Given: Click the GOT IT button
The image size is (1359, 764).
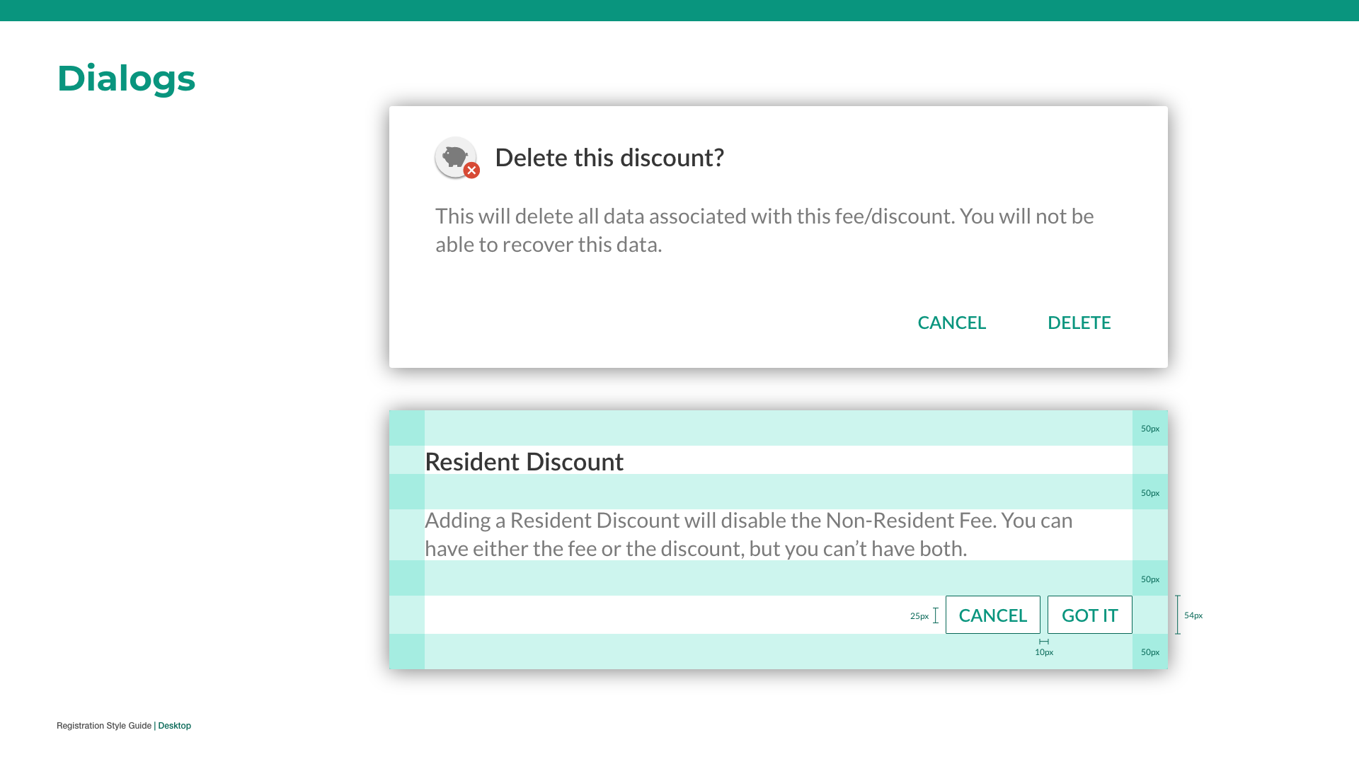Looking at the screenshot, I should pyautogui.click(x=1089, y=615).
